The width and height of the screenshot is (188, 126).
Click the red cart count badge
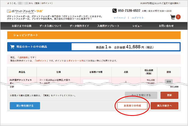tap(178, 17)
